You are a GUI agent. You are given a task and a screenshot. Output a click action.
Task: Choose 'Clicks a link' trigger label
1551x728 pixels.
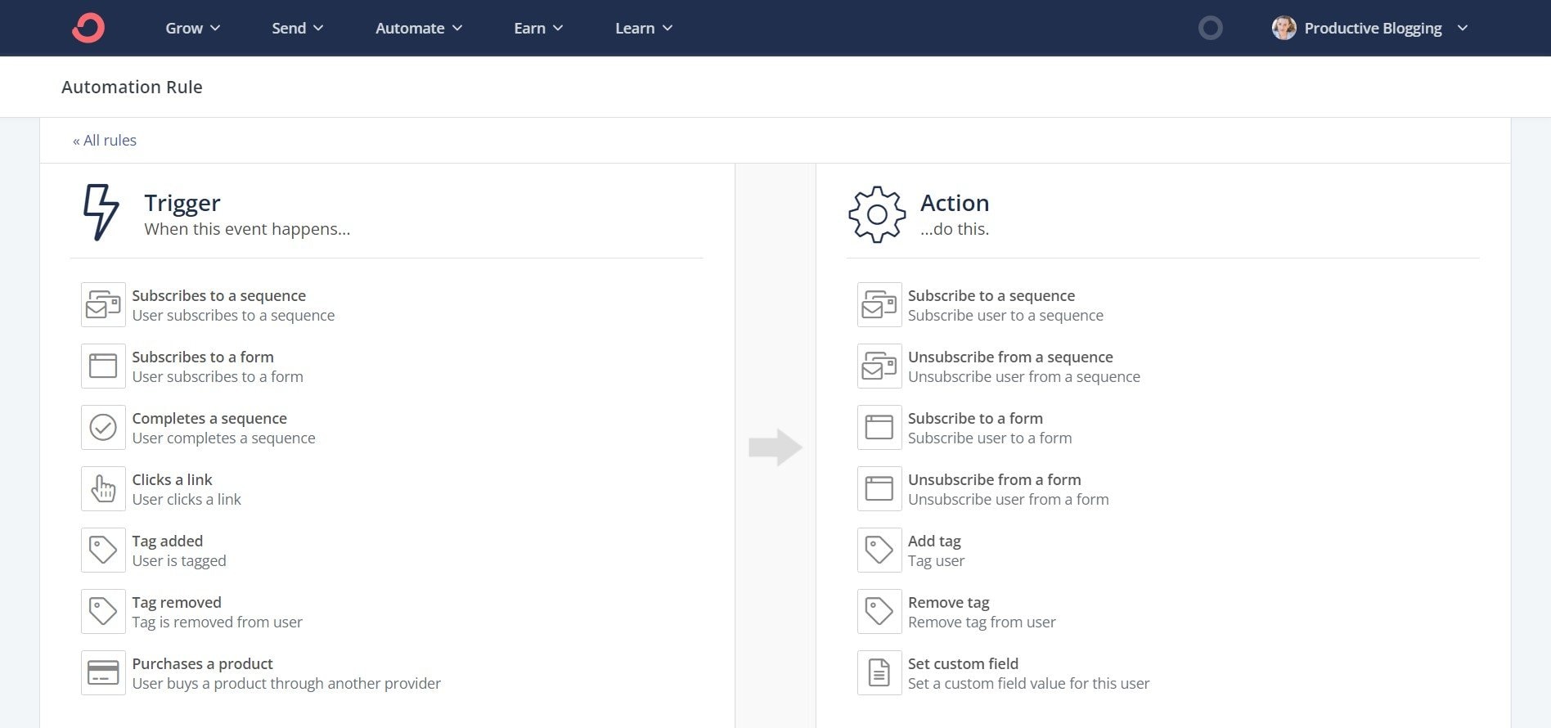pyautogui.click(x=172, y=479)
